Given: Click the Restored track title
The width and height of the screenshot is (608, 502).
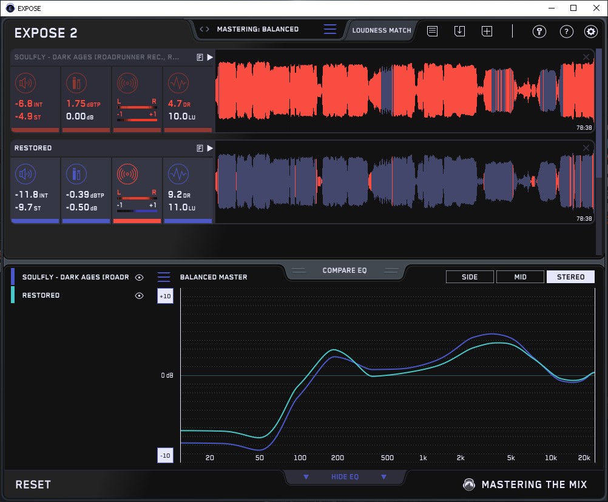Looking at the screenshot, I should [x=33, y=148].
